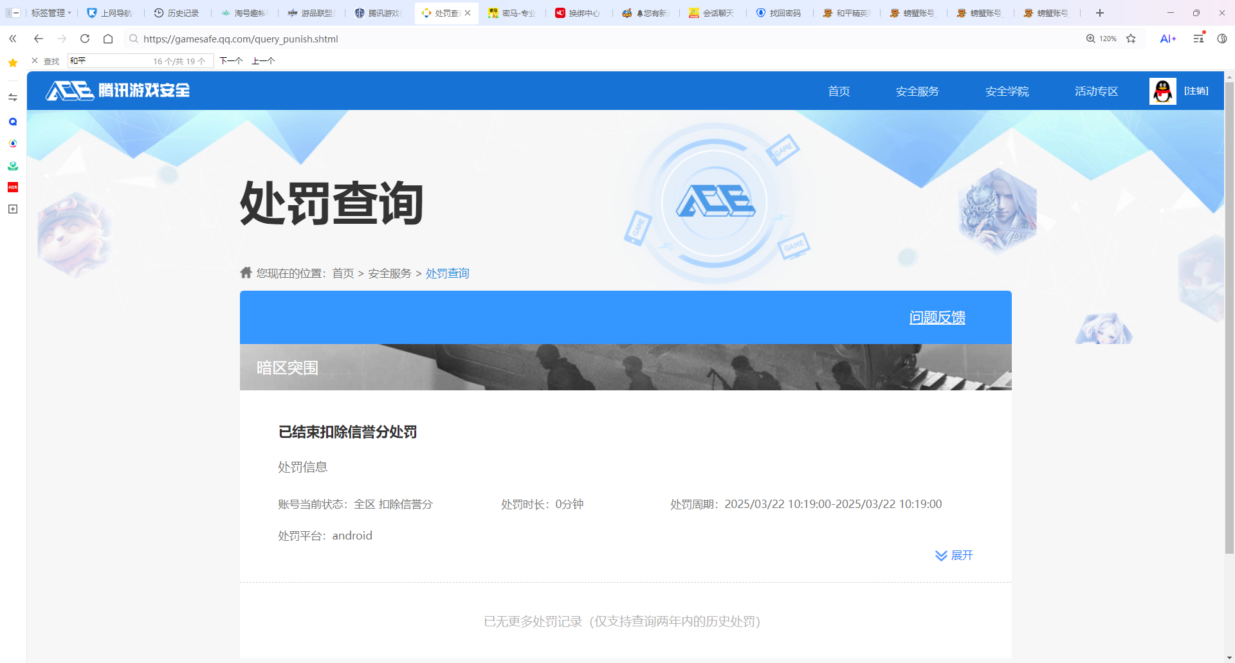Click the browser reload page icon
Viewport: 1235px width, 663px height.
pyautogui.click(x=85, y=39)
